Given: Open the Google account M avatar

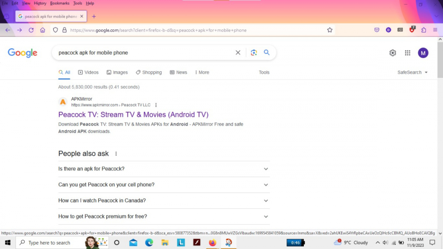Looking at the screenshot, I should 423,53.
